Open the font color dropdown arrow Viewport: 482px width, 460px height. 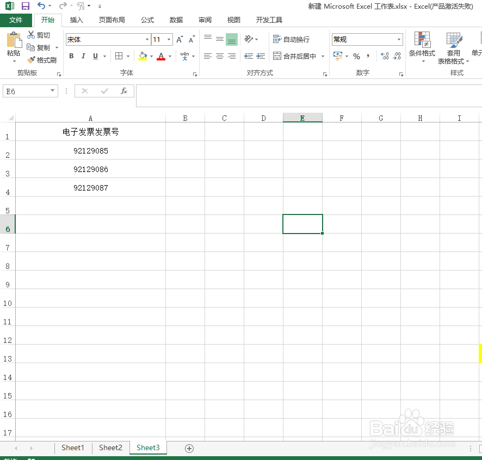coord(169,56)
